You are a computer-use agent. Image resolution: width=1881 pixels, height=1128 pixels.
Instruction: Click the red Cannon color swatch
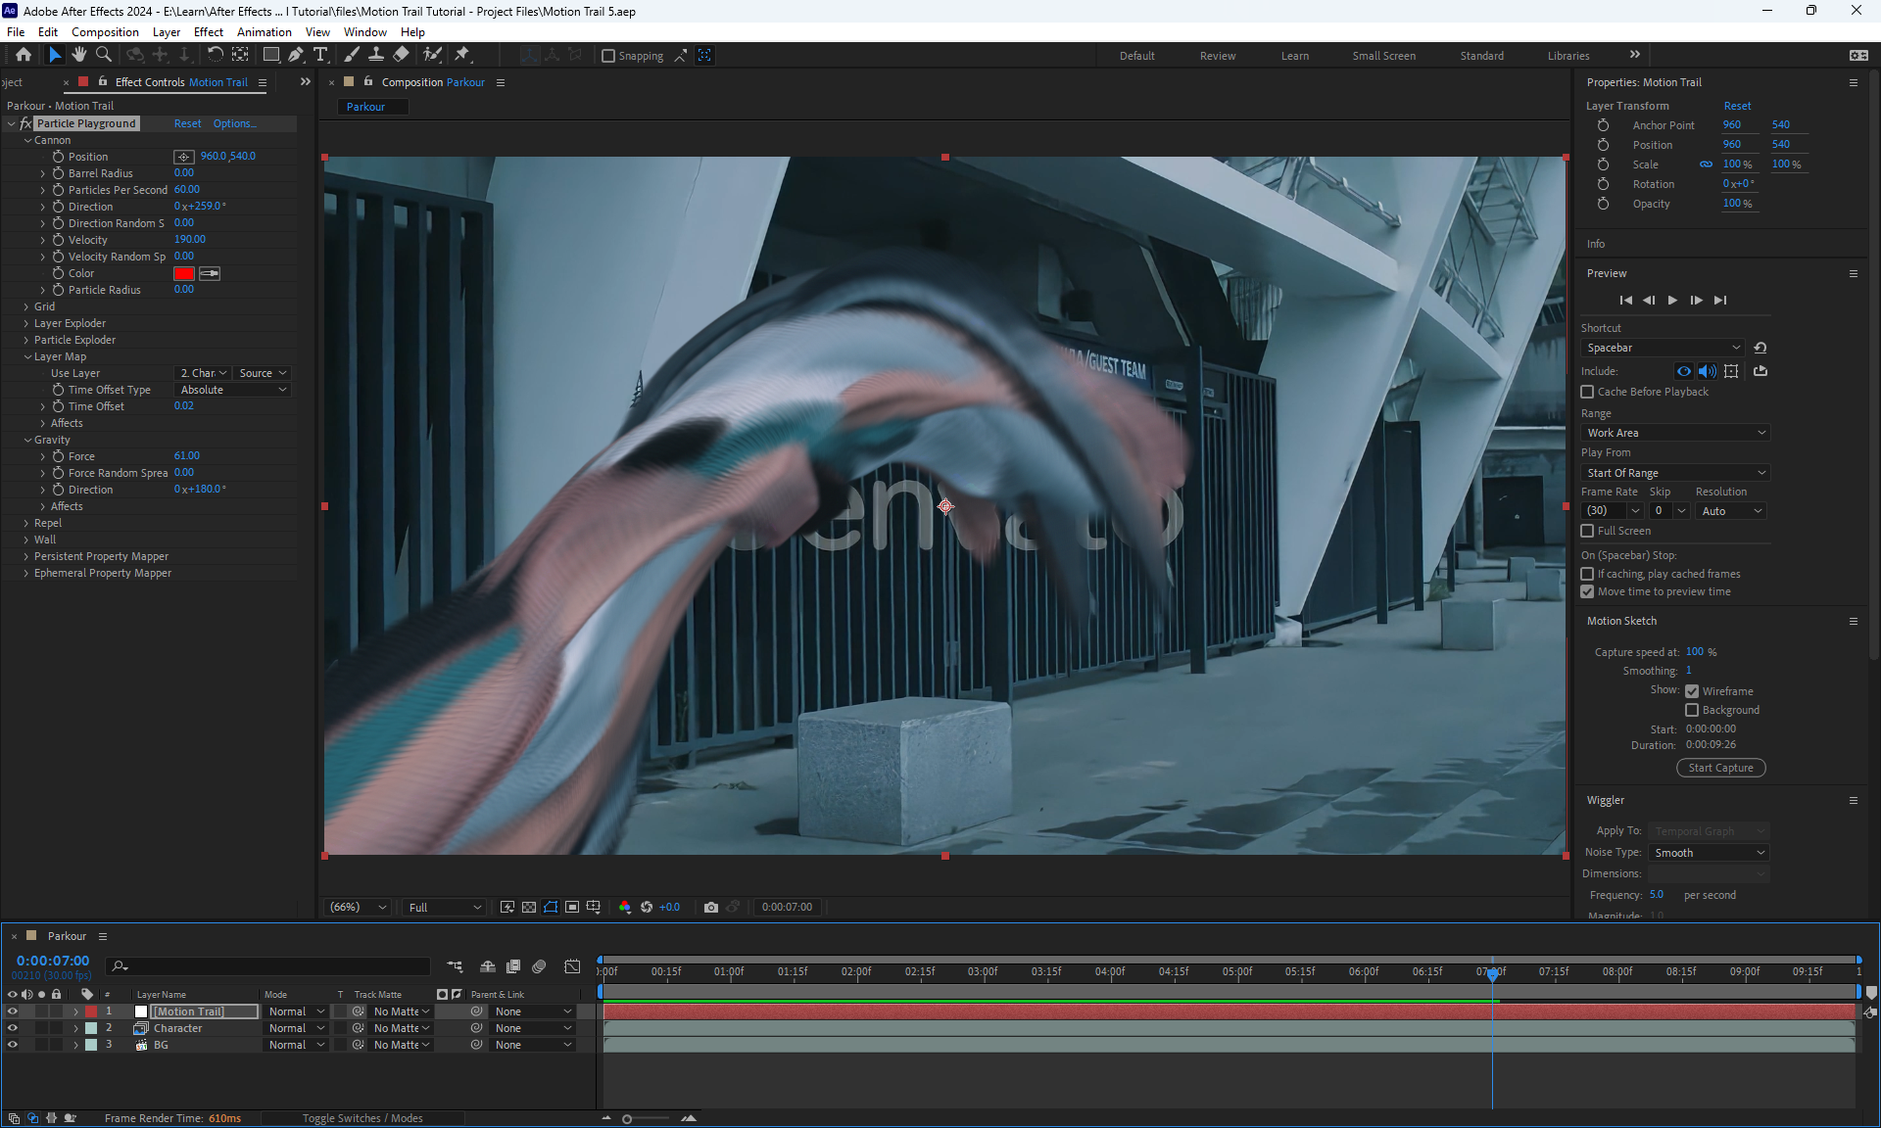click(x=184, y=273)
